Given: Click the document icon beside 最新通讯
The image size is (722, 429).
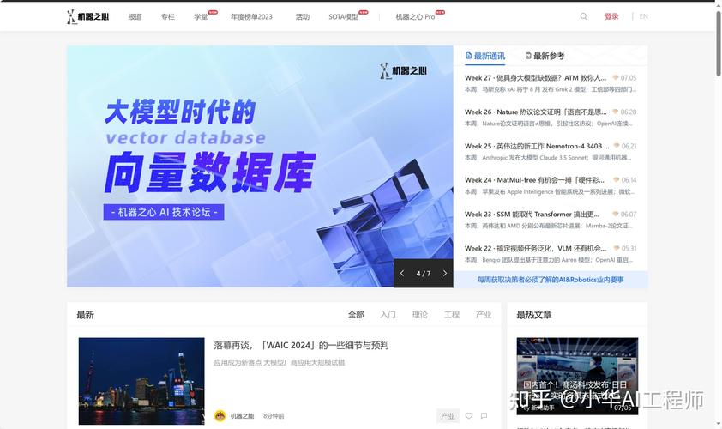Looking at the screenshot, I should (x=468, y=56).
